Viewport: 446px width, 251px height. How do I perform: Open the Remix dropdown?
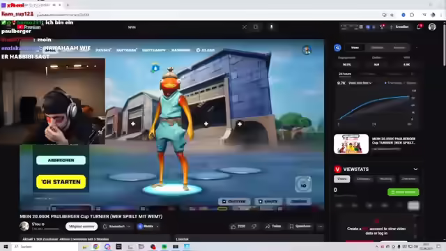coord(148,227)
